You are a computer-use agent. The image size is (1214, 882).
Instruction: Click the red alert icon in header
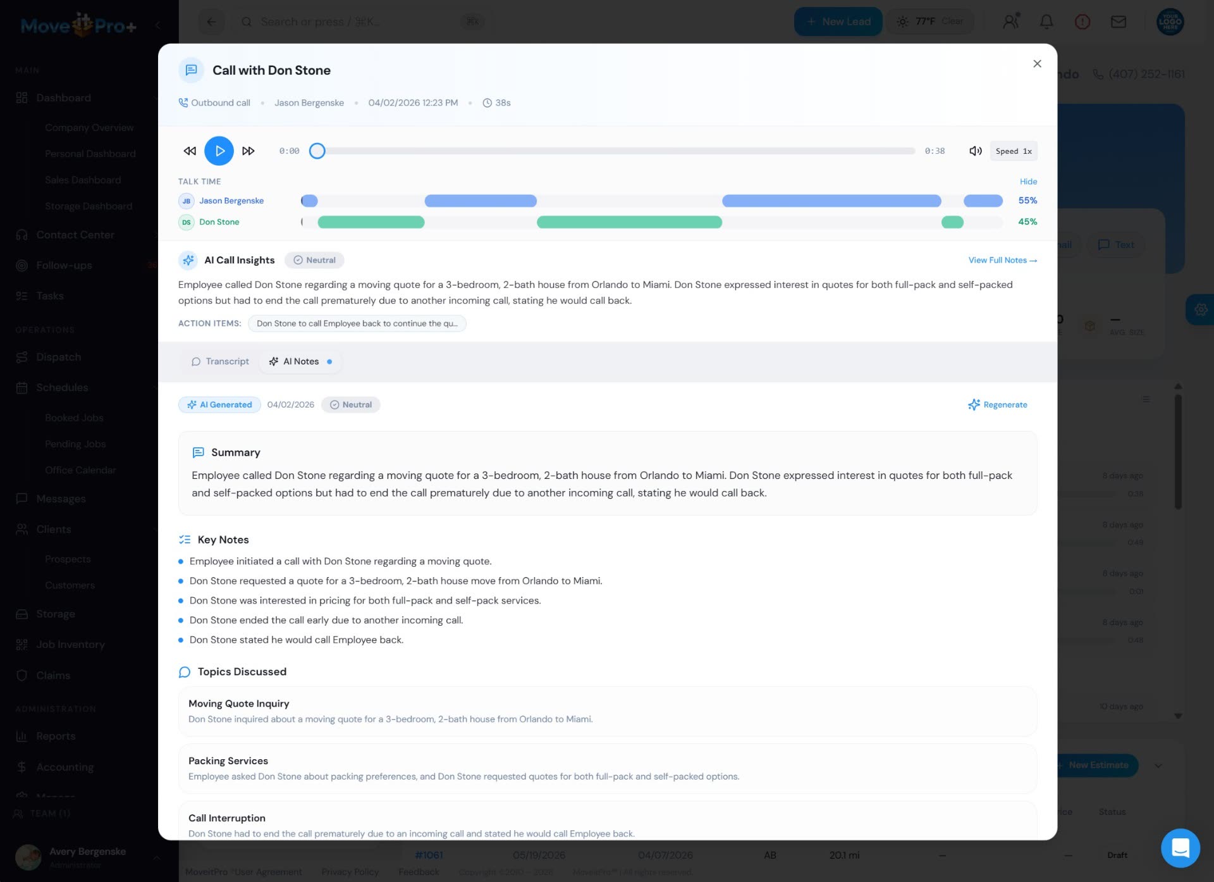point(1082,22)
